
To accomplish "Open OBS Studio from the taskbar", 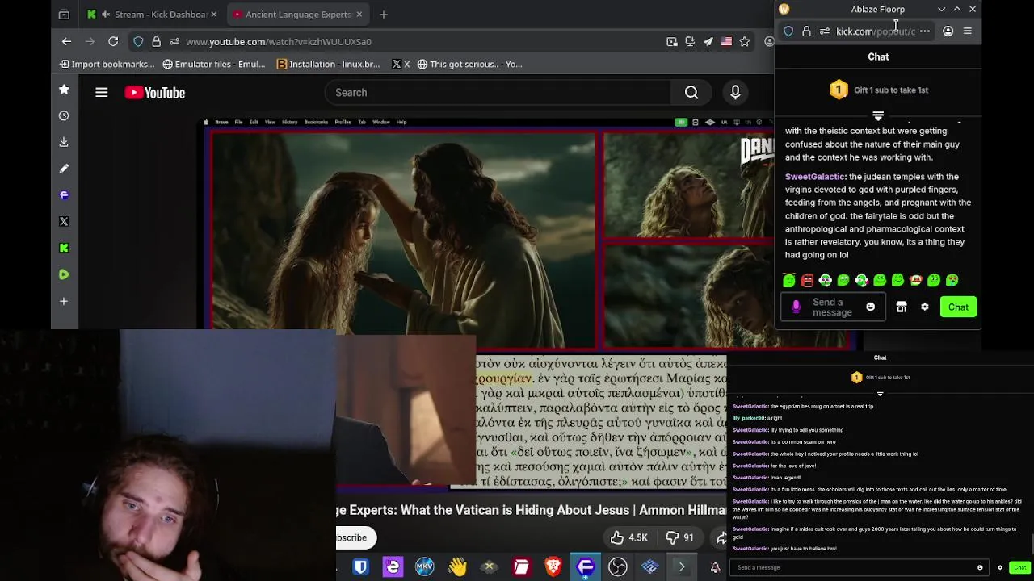I will click(x=618, y=567).
